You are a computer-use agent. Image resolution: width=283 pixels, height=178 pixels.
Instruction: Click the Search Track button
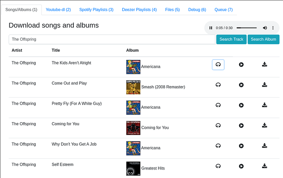231,39
